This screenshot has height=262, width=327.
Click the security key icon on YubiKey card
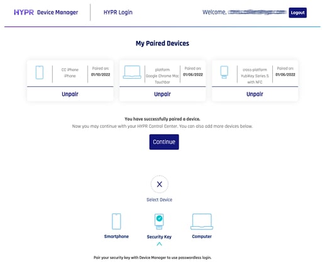[x=224, y=72]
